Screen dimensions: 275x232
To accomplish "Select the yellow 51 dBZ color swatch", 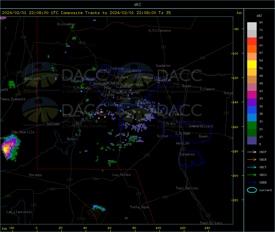I will pos(252,64).
